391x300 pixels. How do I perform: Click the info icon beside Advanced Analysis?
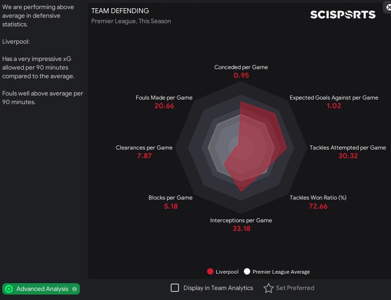(x=74, y=289)
